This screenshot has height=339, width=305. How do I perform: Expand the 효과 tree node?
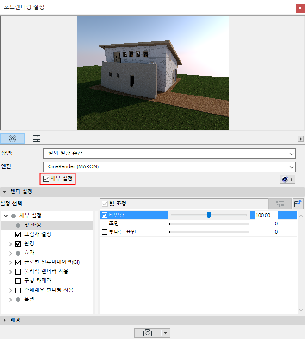pos(10,253)
